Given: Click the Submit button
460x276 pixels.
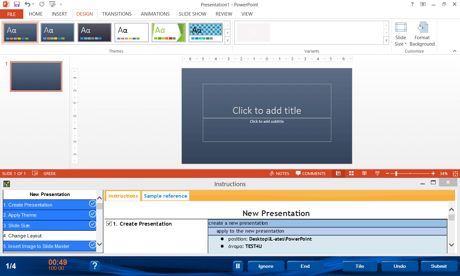Looking at the screenshot, I should click(439, 266).
